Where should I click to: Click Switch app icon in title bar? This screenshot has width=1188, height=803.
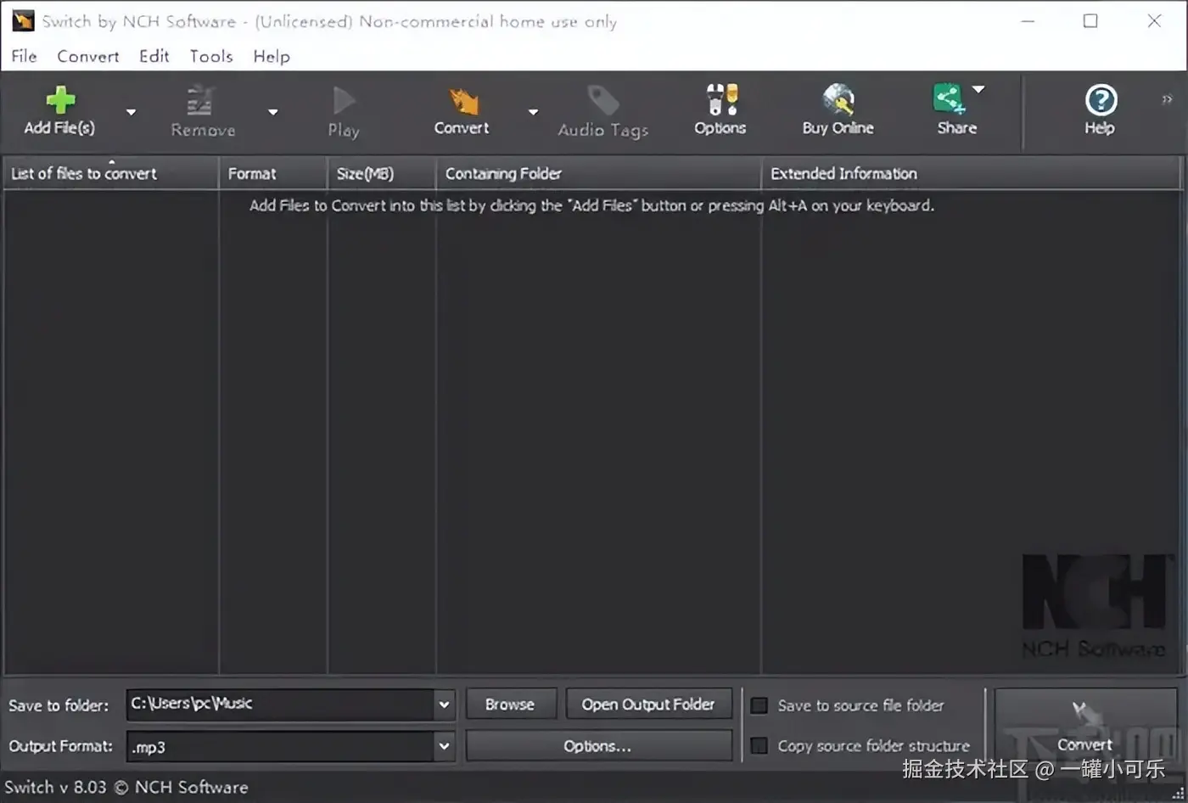pos(23,20)
